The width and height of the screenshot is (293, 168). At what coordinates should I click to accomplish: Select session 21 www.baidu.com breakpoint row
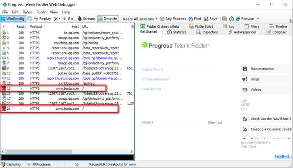[67, 109]
